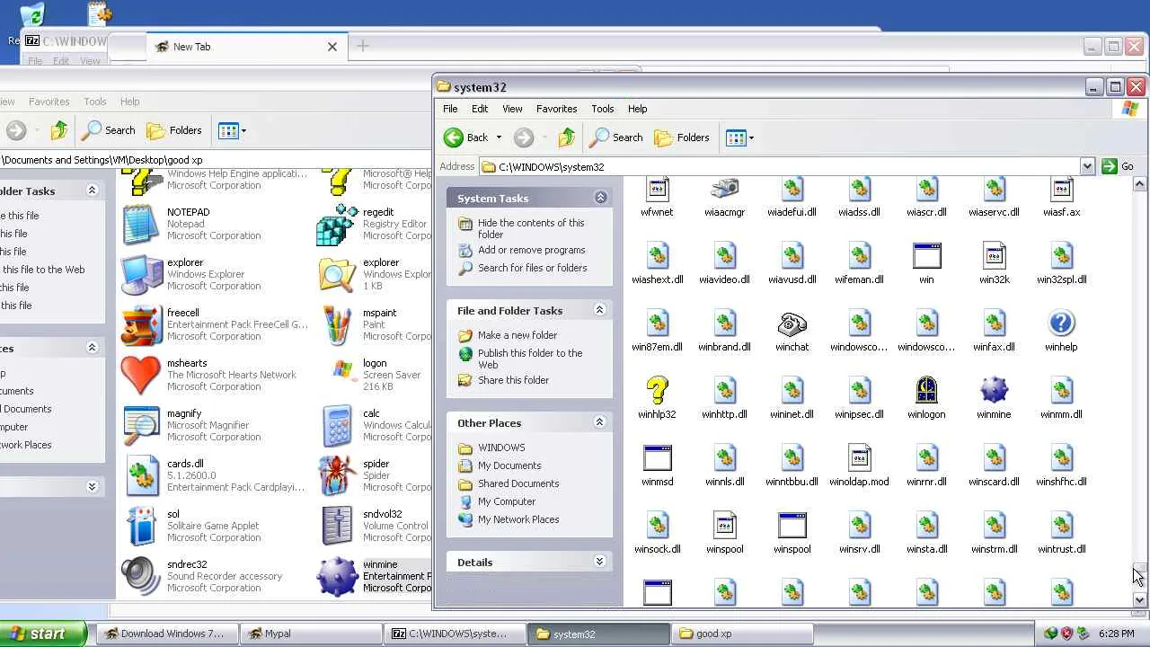This screenshot has width=1150, height=647.
Task: Click the system32 vertical scrollbar up arrow
Action: (1139, 184)
